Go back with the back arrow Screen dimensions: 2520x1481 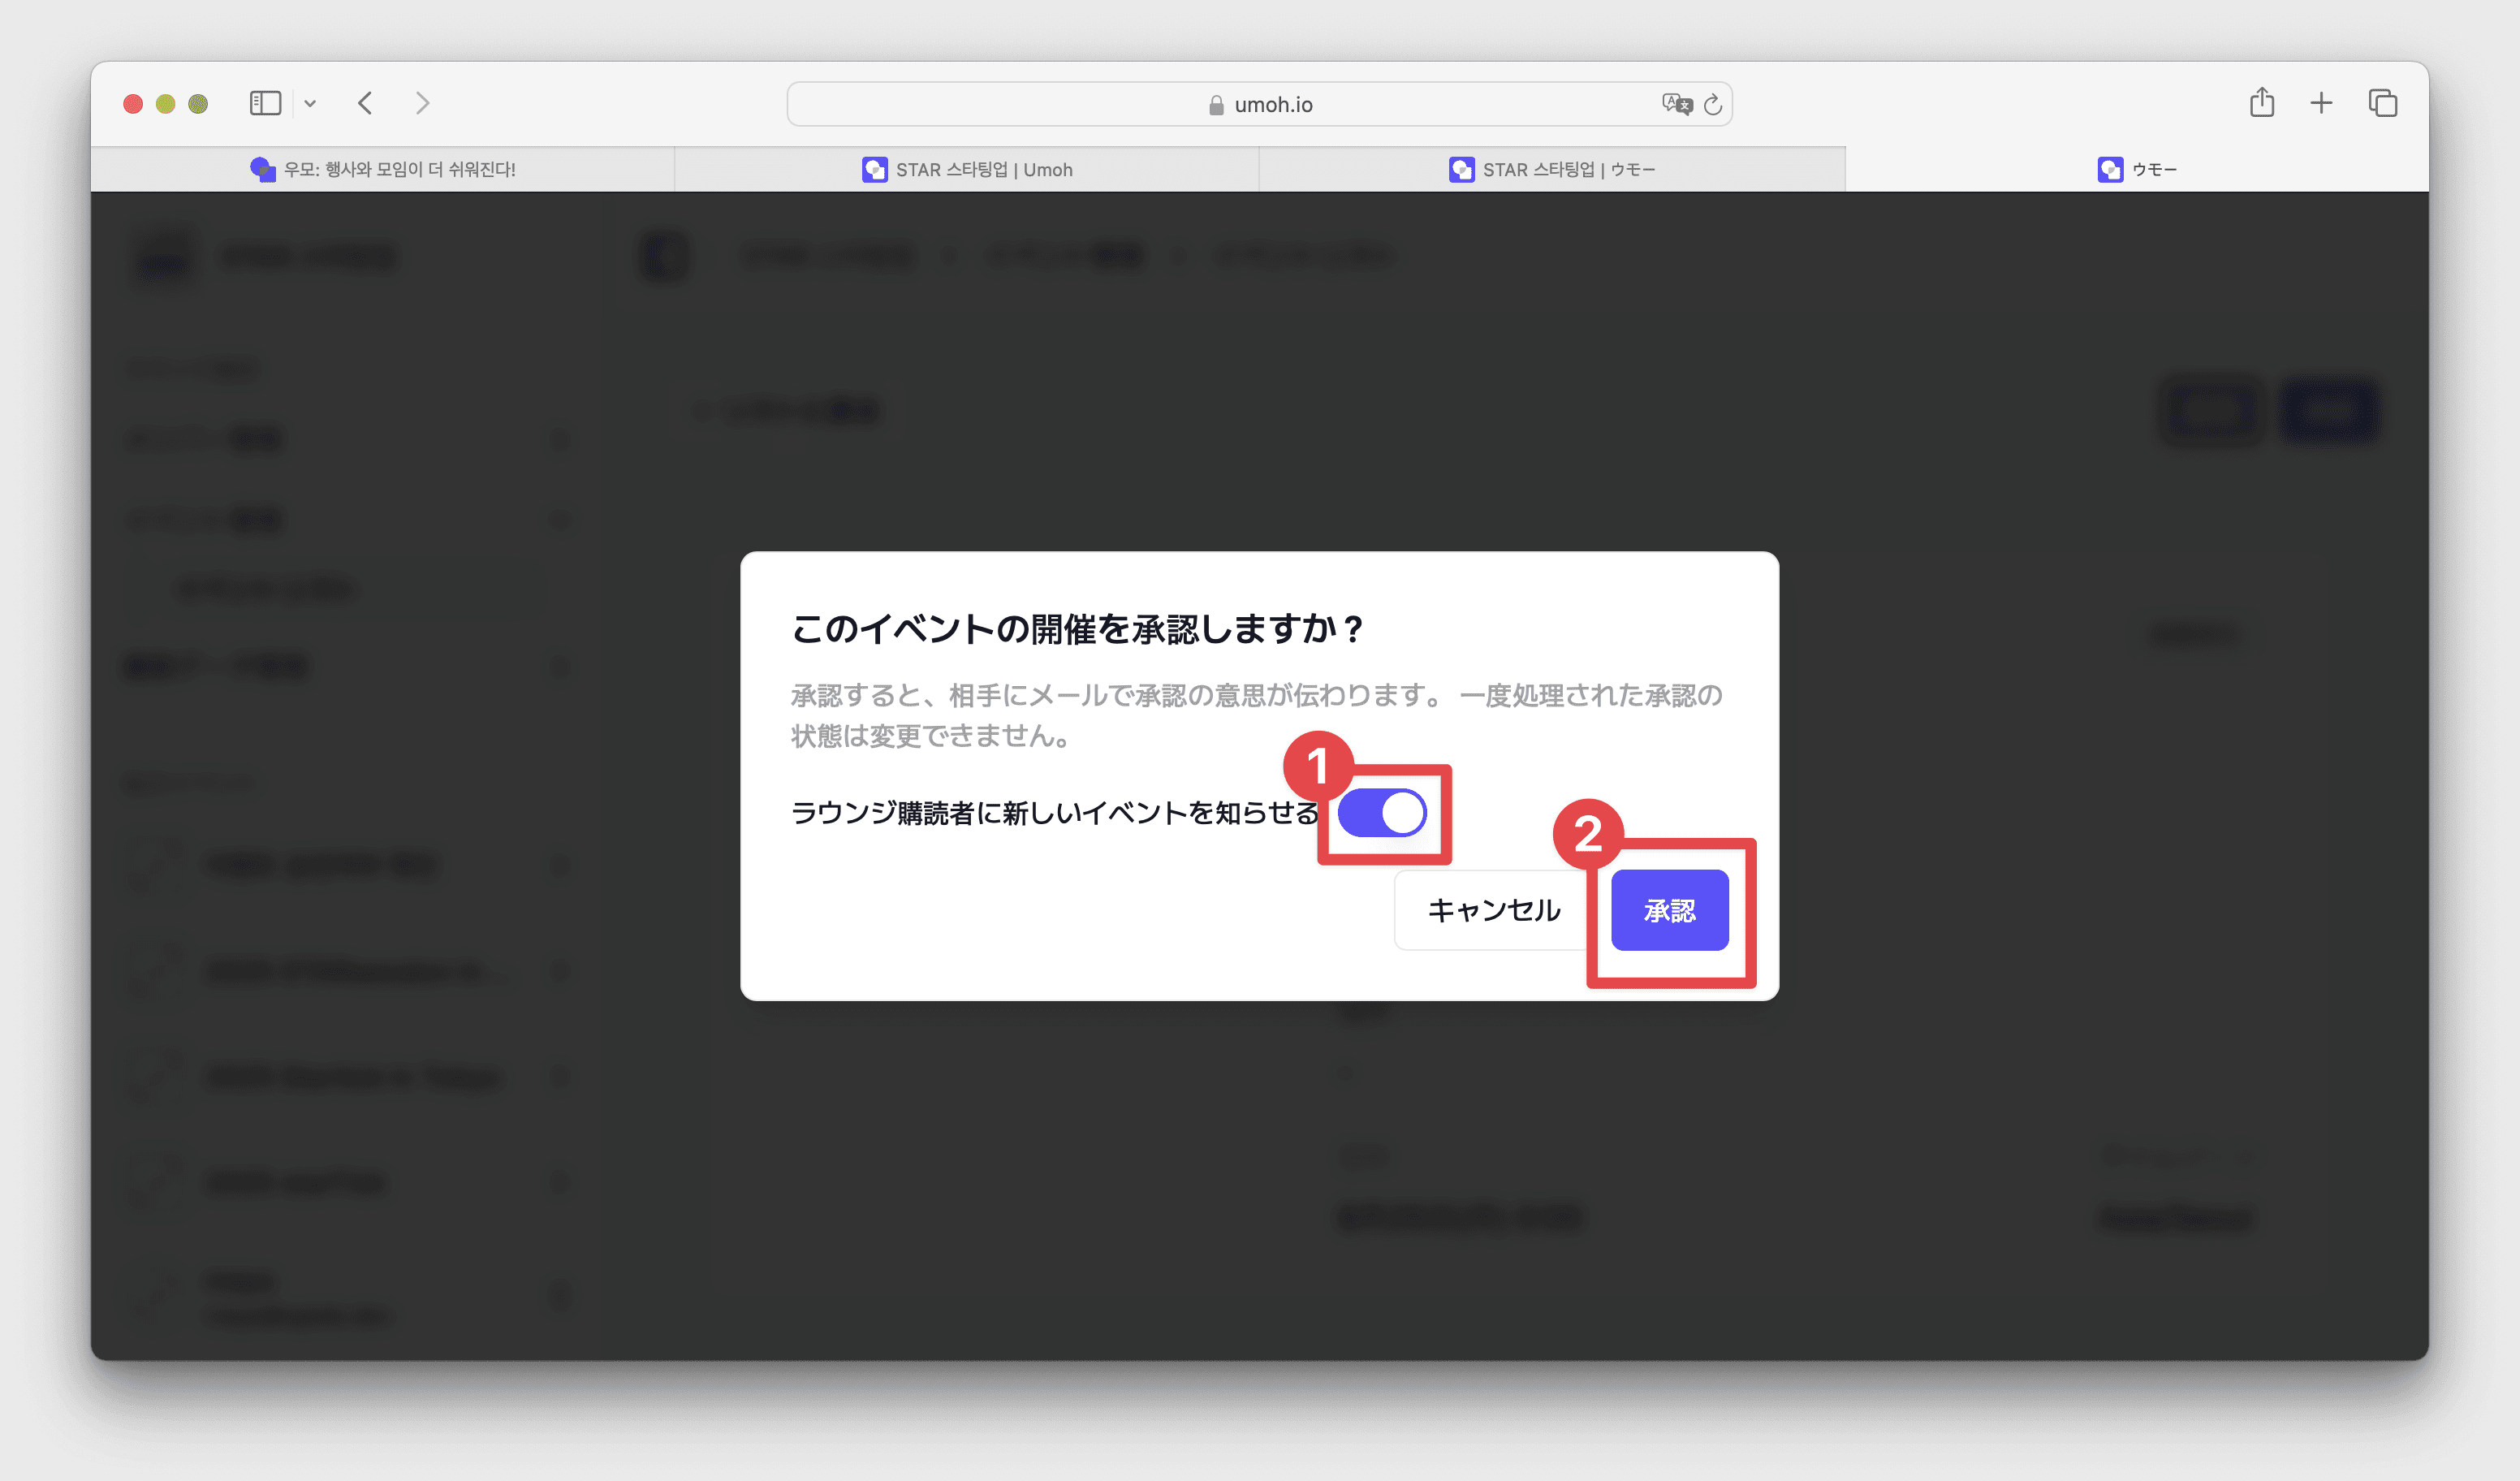(x=365, y=103)
